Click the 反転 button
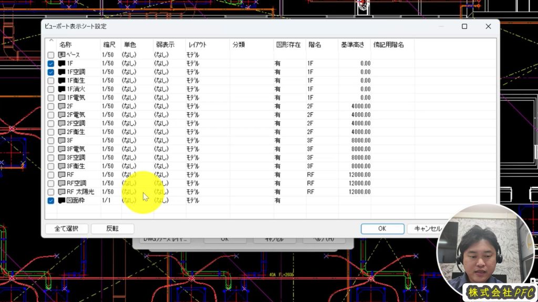The height and width of the screenshot is (302, 538). coord(112,229)
